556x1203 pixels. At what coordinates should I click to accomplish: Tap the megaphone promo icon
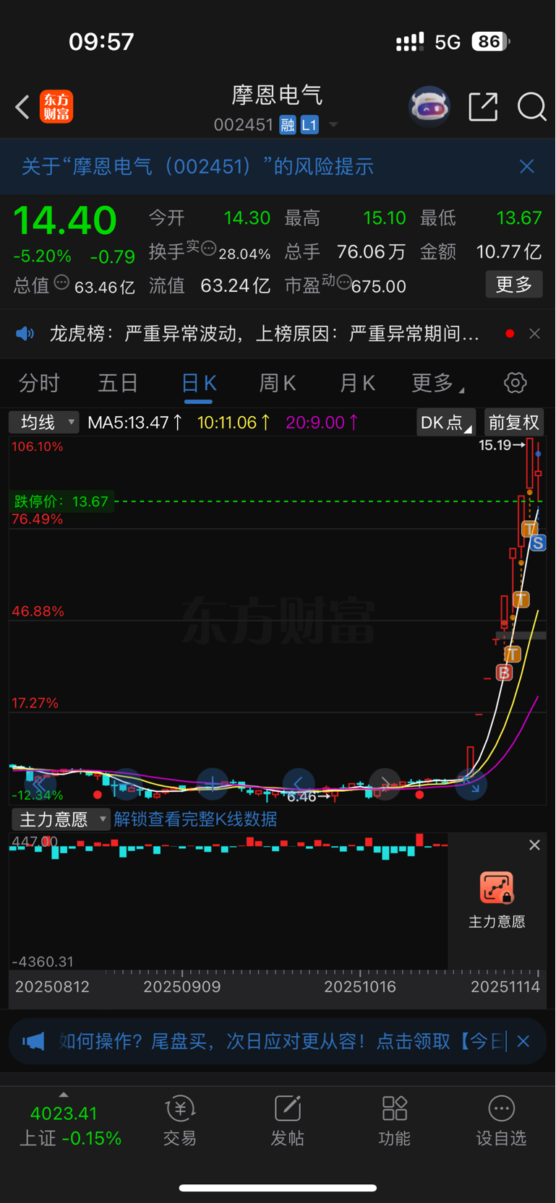[x=33, y=1041]
